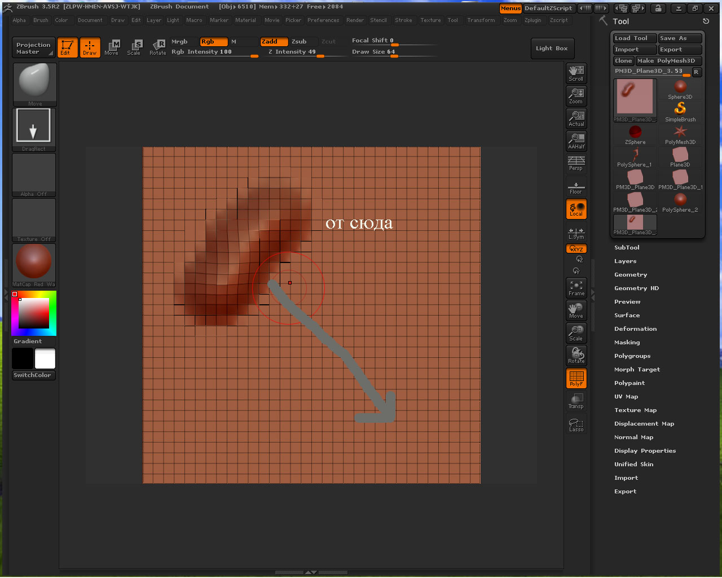Expand the Displacement Map section

(644, 424)
